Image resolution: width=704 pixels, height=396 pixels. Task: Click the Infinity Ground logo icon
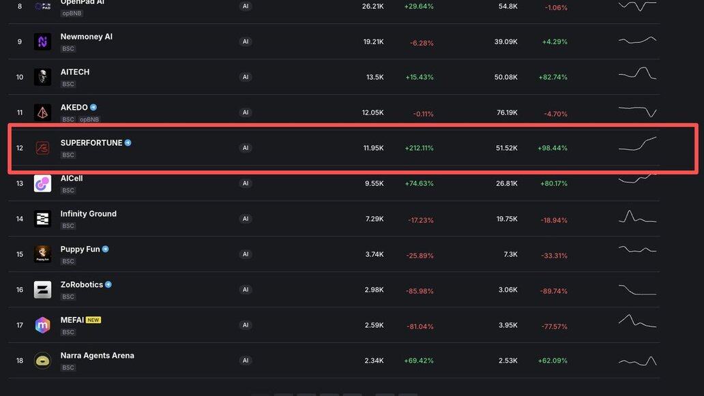click(43, 219)
